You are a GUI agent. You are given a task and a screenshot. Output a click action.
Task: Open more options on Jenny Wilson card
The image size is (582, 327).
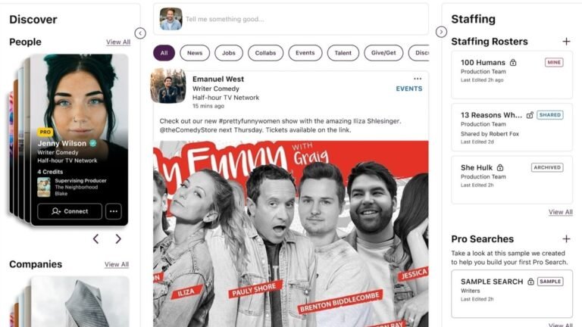[114, 211]
